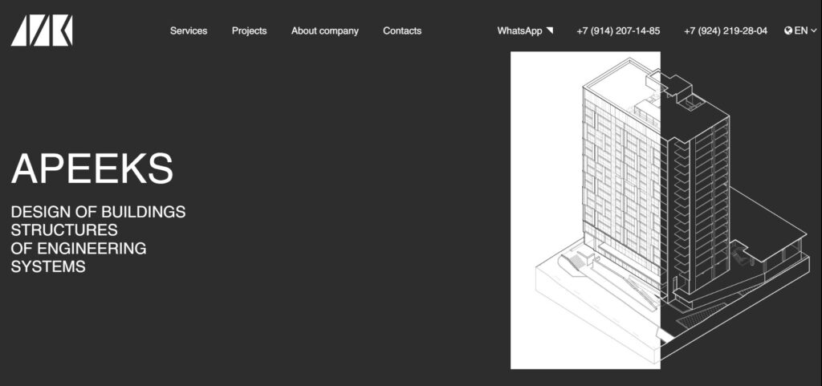Click the DESIGN OF BUILDINGS tagline line
822x386 pixels.
pos(98,213)
